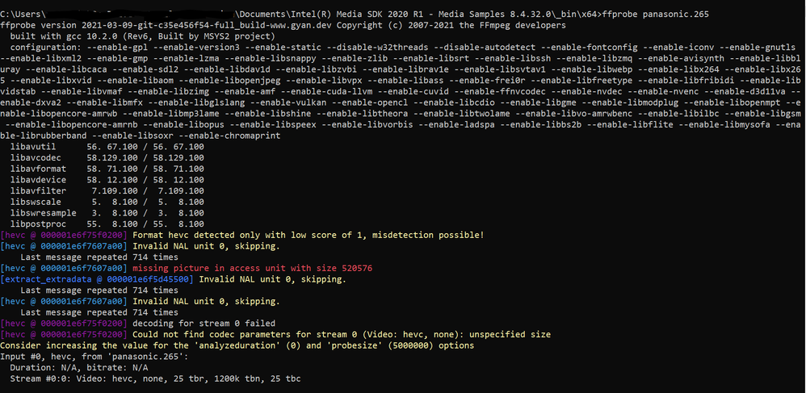
Task: Click the libswresample version line
Action: point(107,213)
